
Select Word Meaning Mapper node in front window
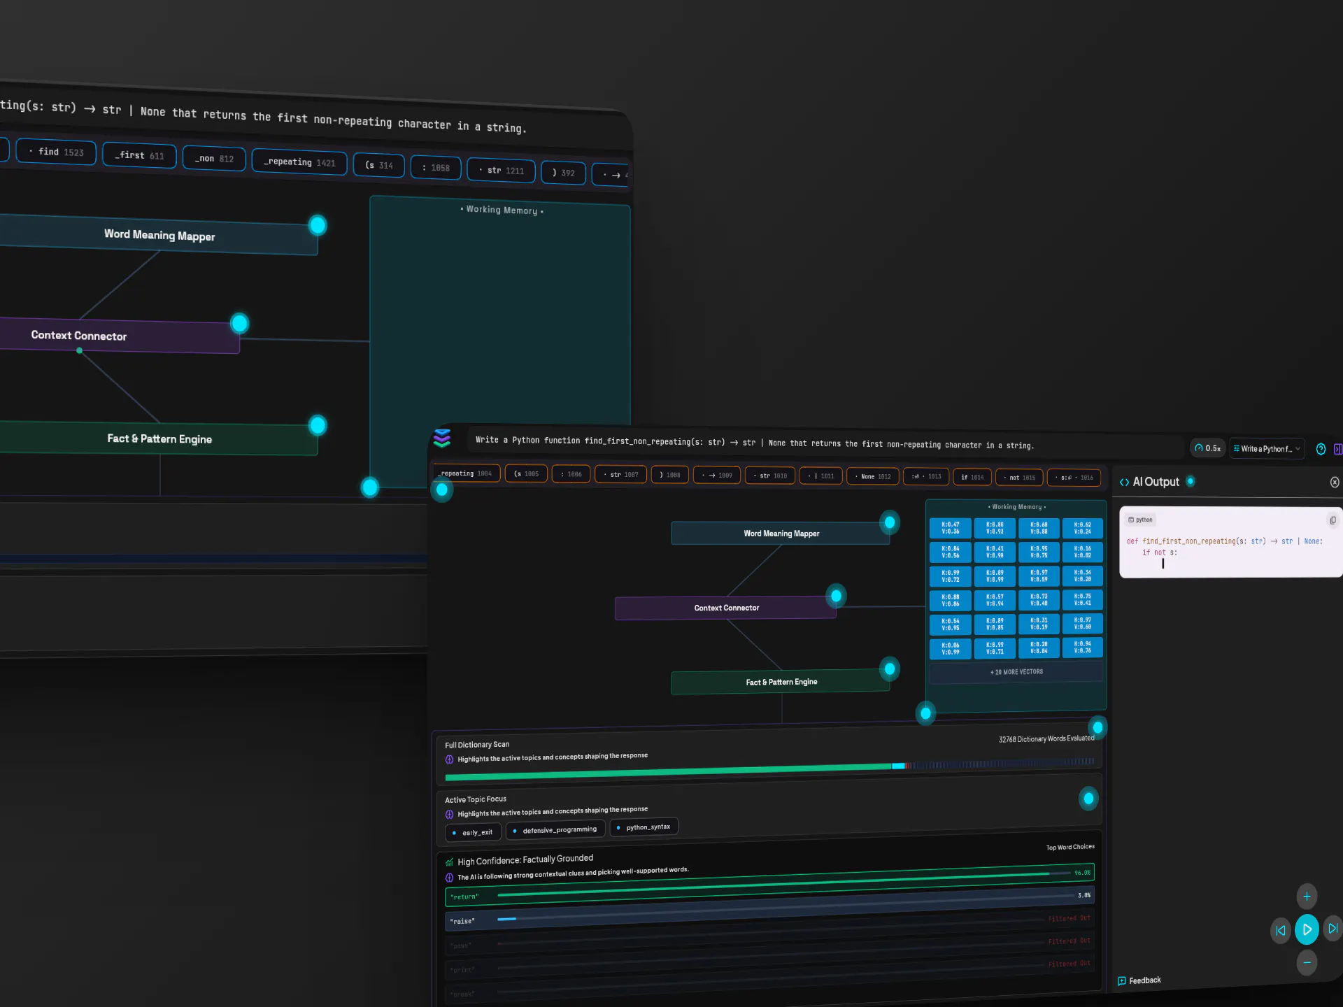tap(781, 534)
